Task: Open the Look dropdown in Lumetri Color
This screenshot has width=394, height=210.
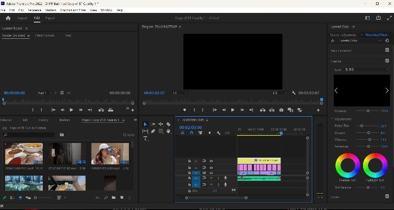Action: point(366,69)
